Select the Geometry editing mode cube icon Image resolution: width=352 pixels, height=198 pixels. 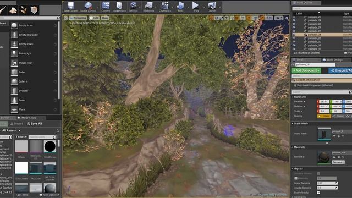(x=34, y=10)
